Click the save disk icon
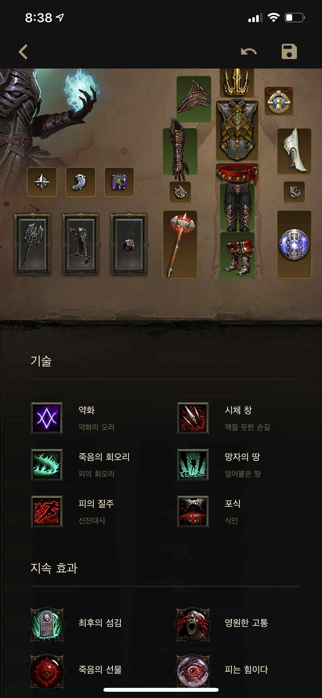The image size is (322, 698). [289, 51]
